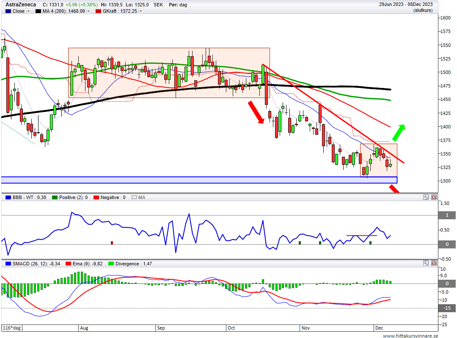Click the Aug month marker on time axis
457x338 pixels.
coord(84,328)
